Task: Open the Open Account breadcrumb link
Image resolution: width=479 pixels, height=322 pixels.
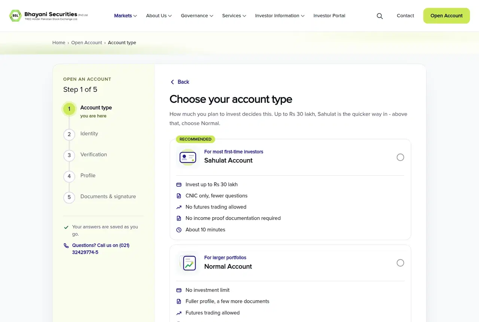Action: click(86, 43)
